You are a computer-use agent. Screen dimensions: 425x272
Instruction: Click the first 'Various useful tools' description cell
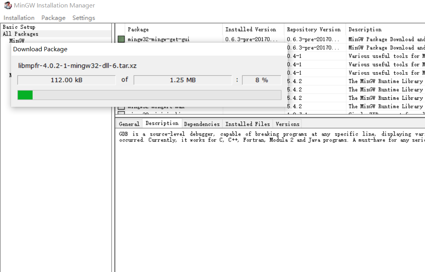pos(386,56)
